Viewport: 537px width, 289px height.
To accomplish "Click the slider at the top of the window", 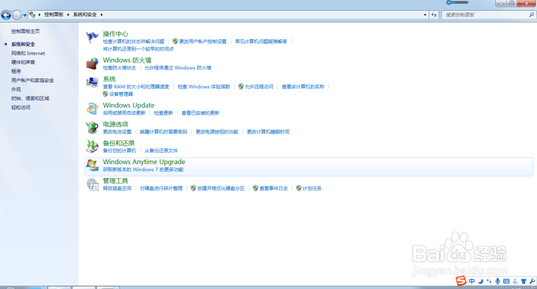I will point(457,2).
